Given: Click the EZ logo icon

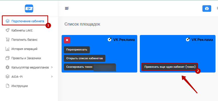Looking at the screenshot, I should tap(29, 8).
